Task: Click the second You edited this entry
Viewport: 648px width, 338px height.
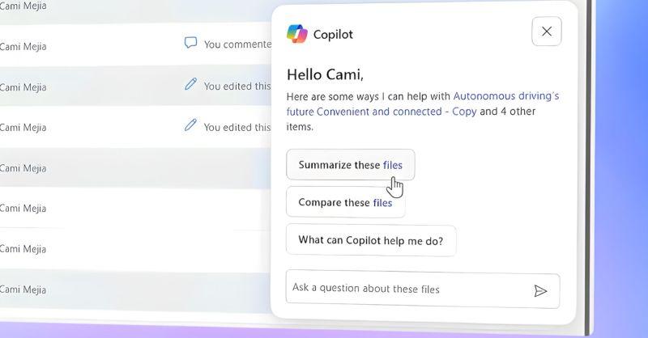Action: tap(237, 127)
